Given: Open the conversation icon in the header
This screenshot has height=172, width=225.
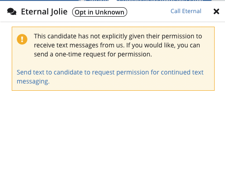Looking at the screenshot, I should pos(12,12).
